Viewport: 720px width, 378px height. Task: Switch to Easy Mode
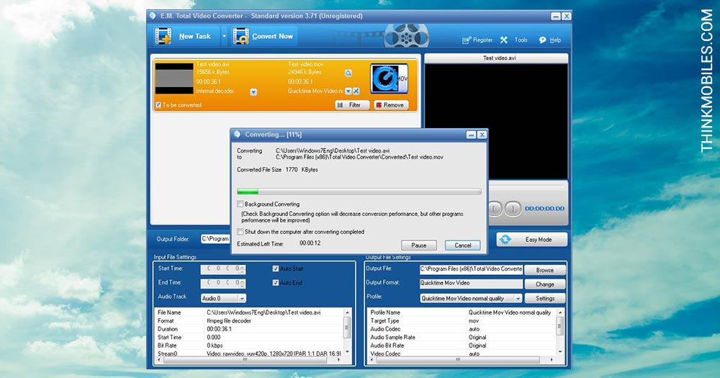point(532,240)
